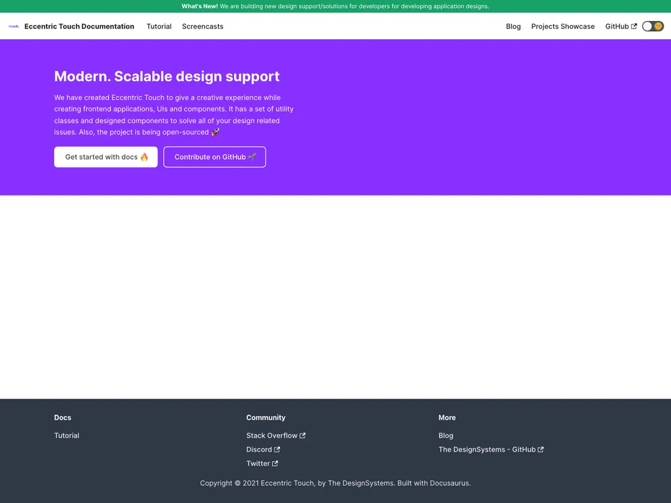Toggle dark mode switch in the navbar
671x503 pixels.
point(652,26)
